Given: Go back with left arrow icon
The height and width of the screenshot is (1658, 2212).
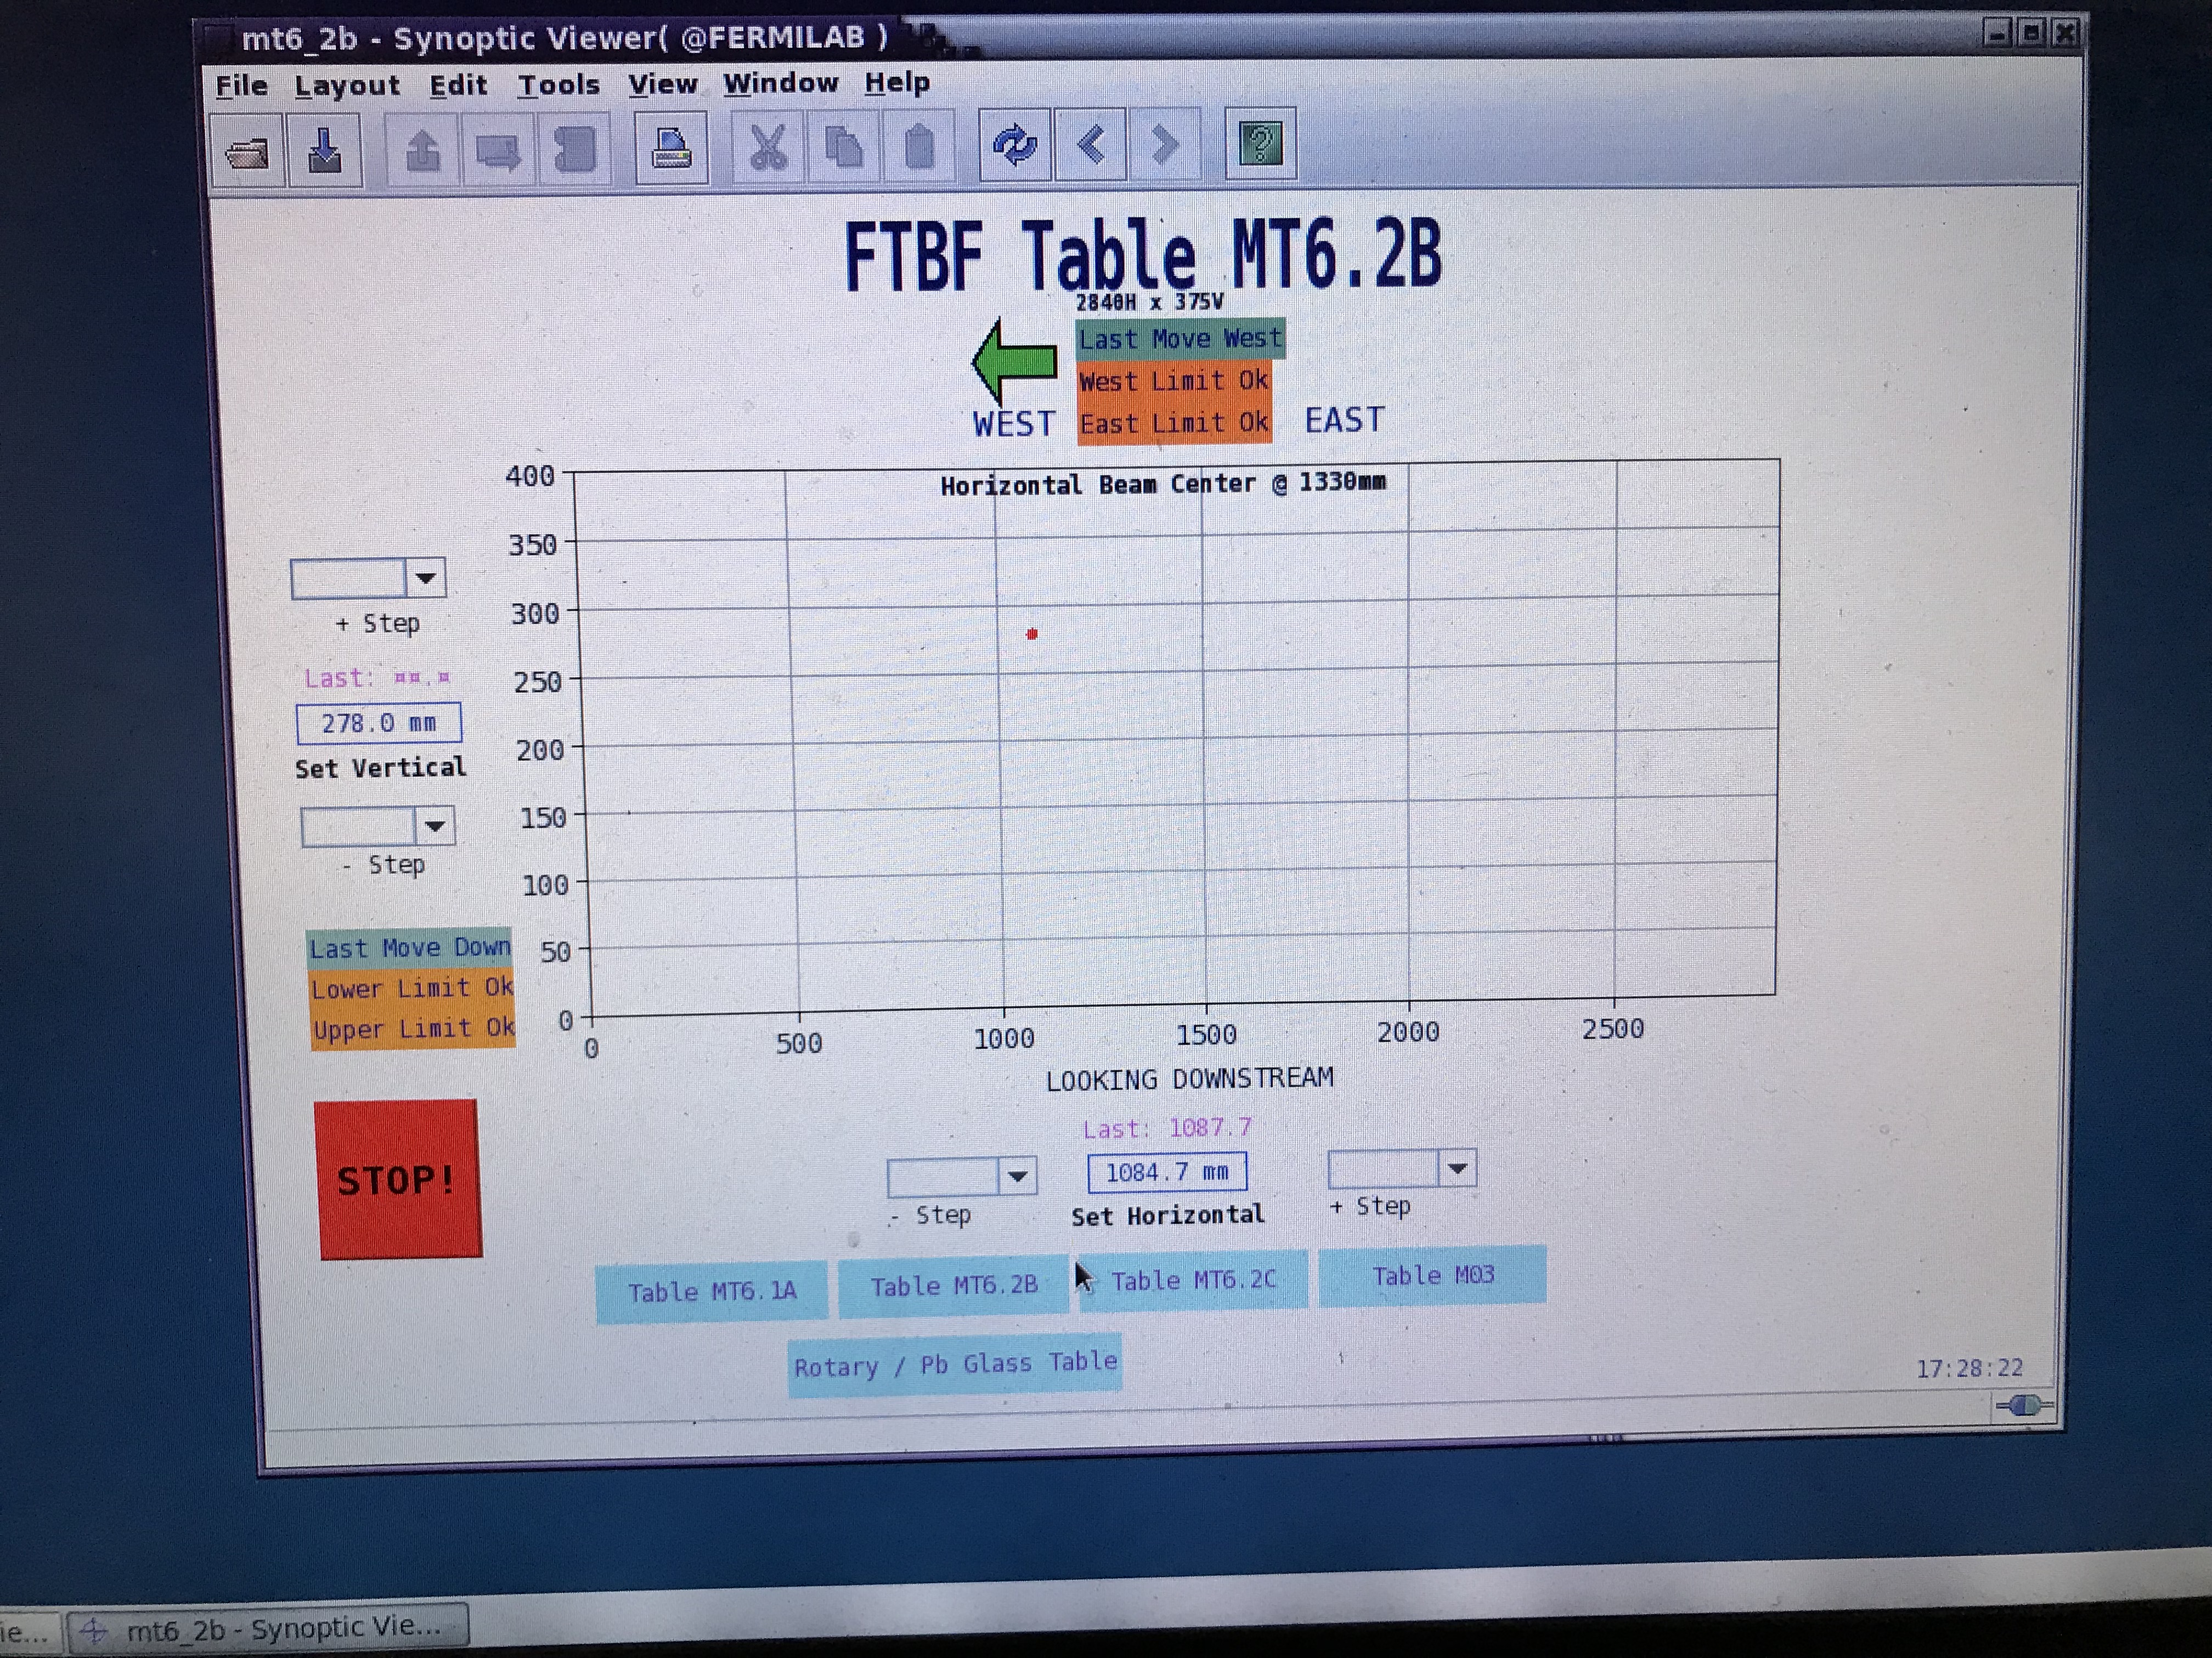Looking at the screenshot, I should [x=1090, y=145].
